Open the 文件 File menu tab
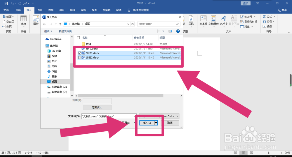This screenshot has height=157, width=292. coord(6,10)
